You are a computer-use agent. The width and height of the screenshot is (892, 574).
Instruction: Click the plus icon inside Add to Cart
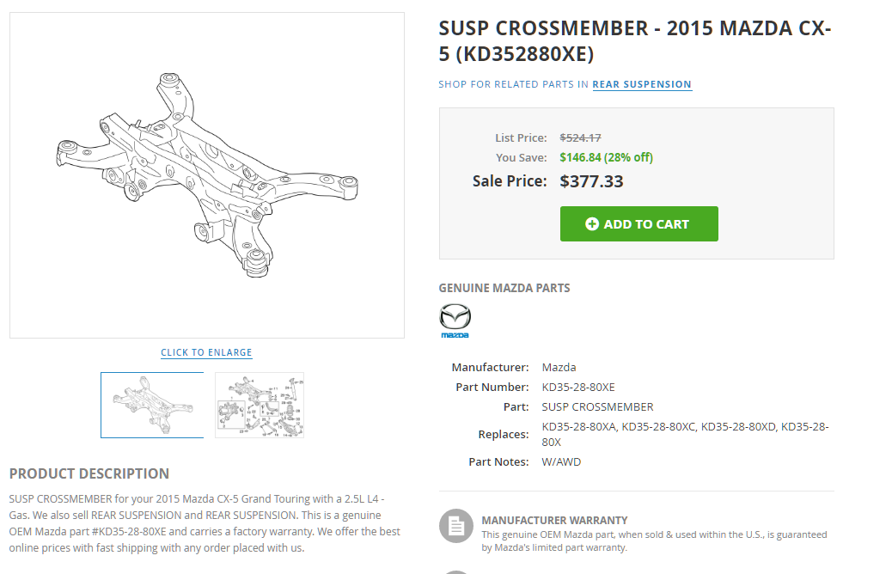point(591,224)
